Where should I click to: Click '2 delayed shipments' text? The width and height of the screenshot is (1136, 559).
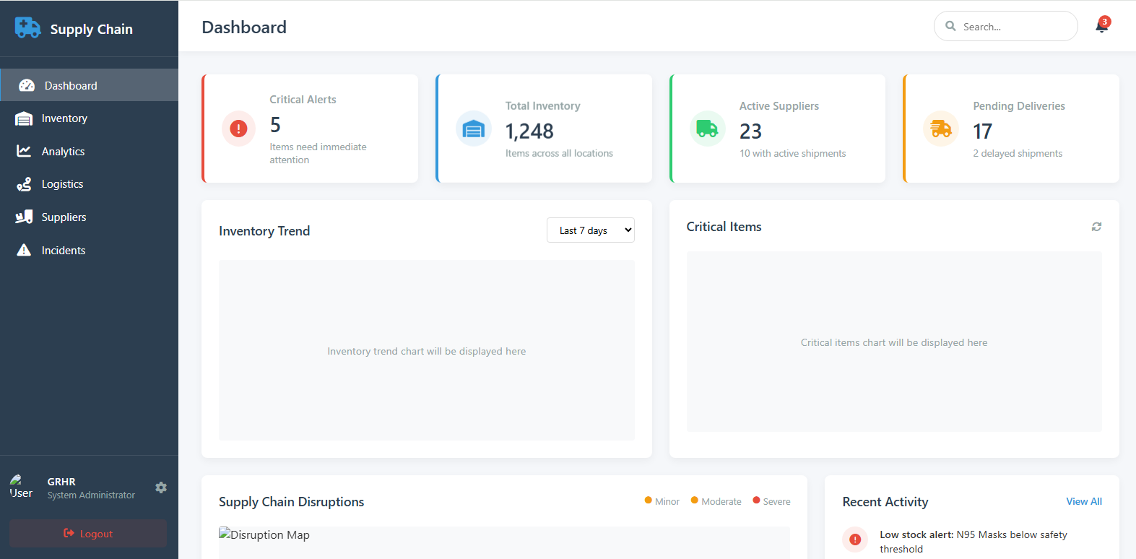pos(1018,153)
